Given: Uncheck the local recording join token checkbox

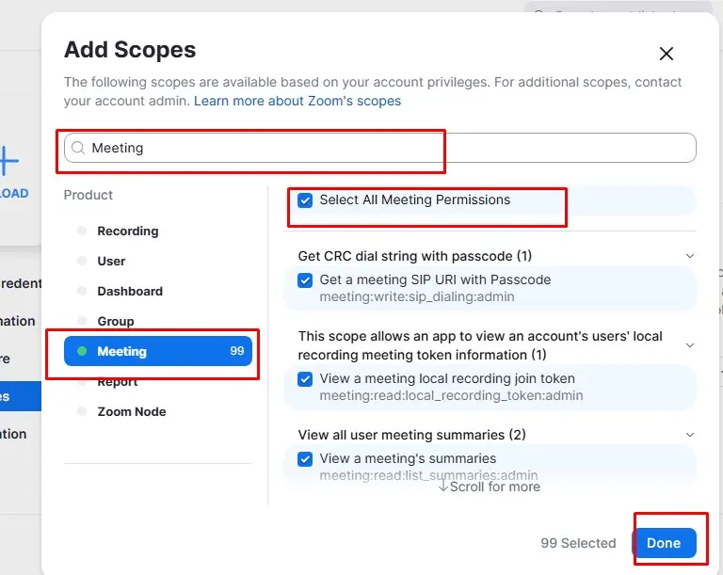Looking at the screenshot, I should point(305,379).
